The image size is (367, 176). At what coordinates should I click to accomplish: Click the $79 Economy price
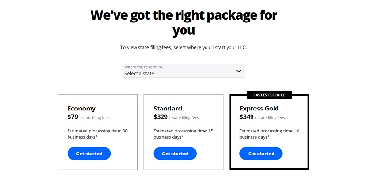click(73, 117)
